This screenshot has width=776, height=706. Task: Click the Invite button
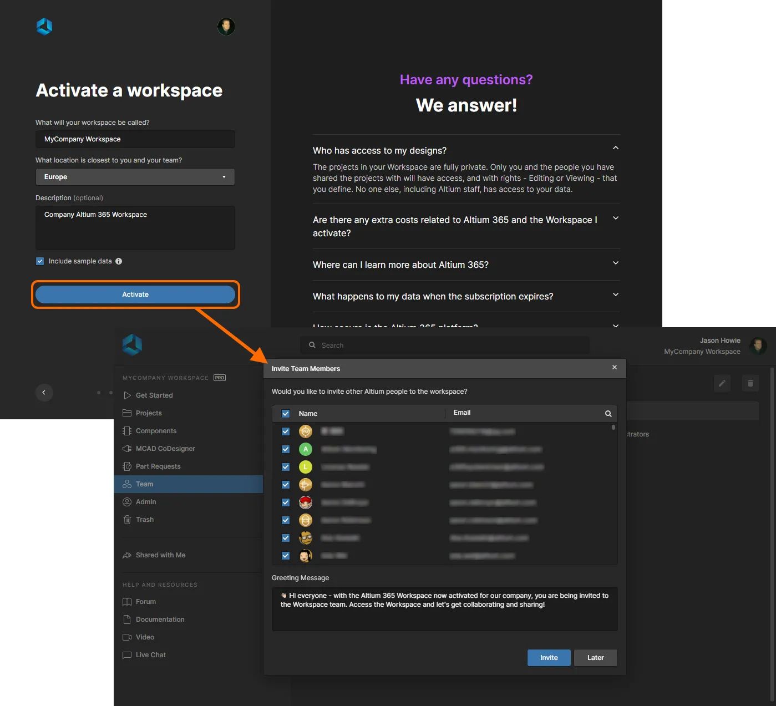549,658
